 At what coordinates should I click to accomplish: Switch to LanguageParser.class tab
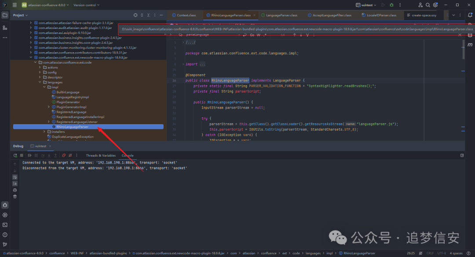279,15
